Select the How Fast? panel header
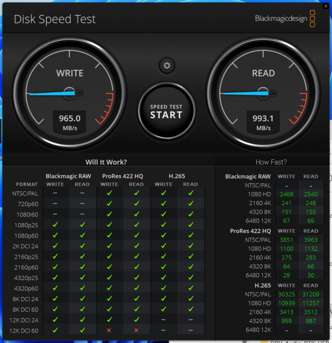 point(271,162)
